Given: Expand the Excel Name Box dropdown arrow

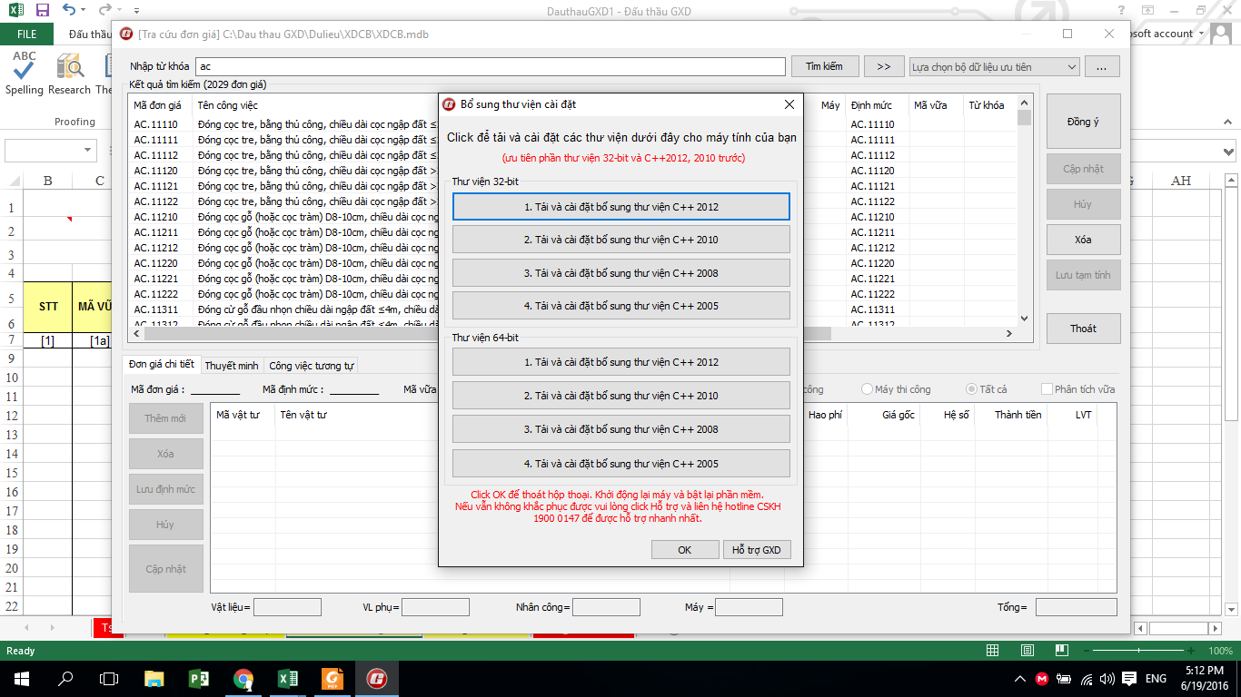Looking at the screenshot, I should (88, 150).
